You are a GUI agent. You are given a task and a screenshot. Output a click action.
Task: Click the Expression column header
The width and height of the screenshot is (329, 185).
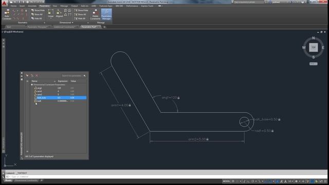click(63, 81)
